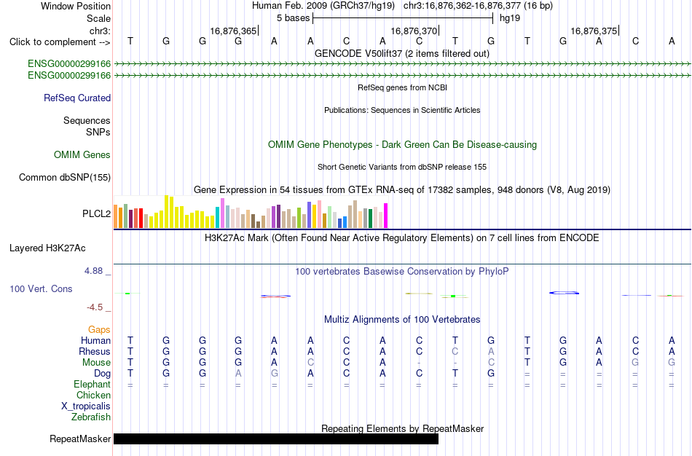Click the lower ENSG00000299166 gene label
This screenshot has height=456, width=692.
pos(69,76)
